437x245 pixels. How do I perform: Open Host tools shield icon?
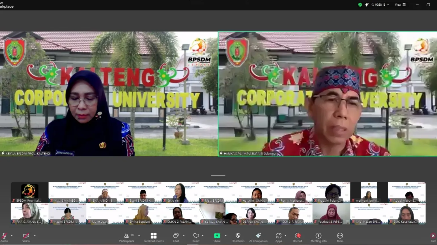click(x=238, y=236)
